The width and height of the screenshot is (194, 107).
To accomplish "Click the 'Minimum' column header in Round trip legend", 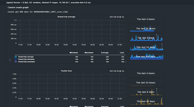I will 74,53.
